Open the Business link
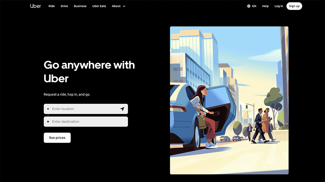 [x=80, y=6]
